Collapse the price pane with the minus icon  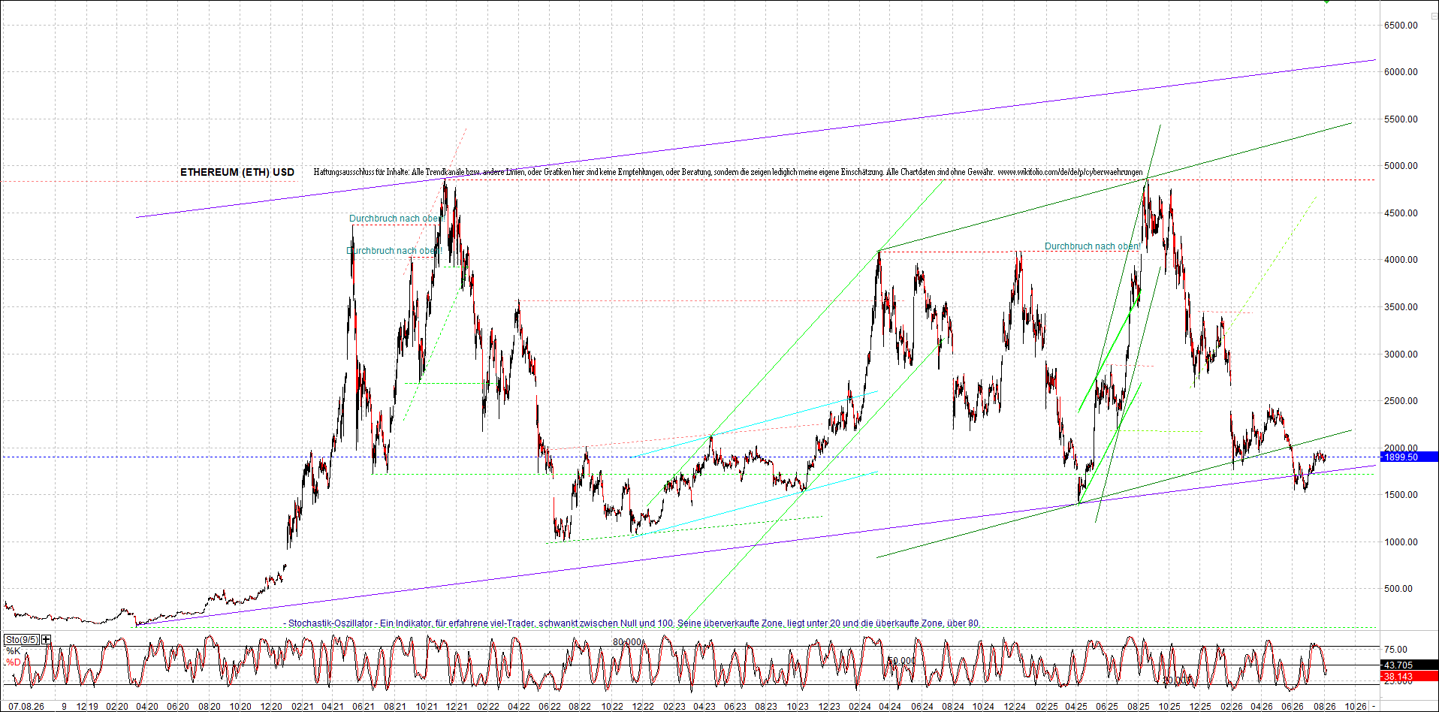[x=1434, y=16]
